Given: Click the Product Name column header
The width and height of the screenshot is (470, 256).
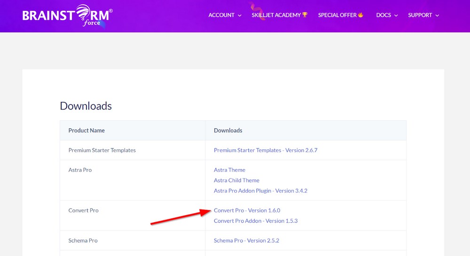Looking at the screenshot, I should tap(86, 131).
